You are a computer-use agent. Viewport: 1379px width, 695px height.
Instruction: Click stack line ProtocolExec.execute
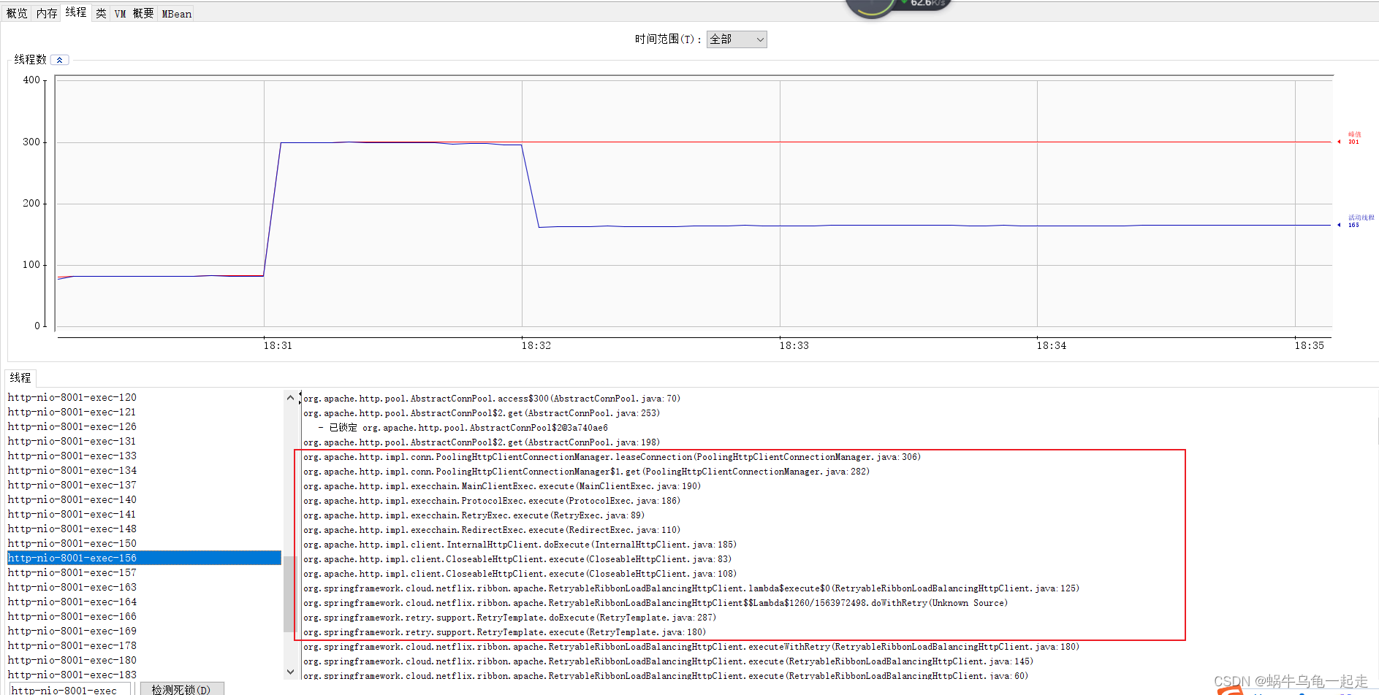(492, 501)
